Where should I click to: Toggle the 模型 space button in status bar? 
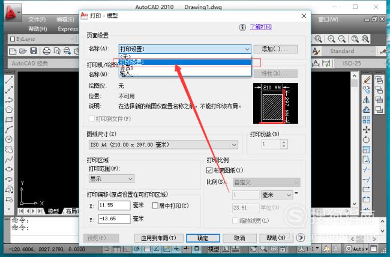tap(214, 249)
